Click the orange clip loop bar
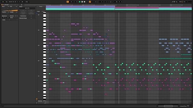The image size is (193, 108). coord(10,10)
